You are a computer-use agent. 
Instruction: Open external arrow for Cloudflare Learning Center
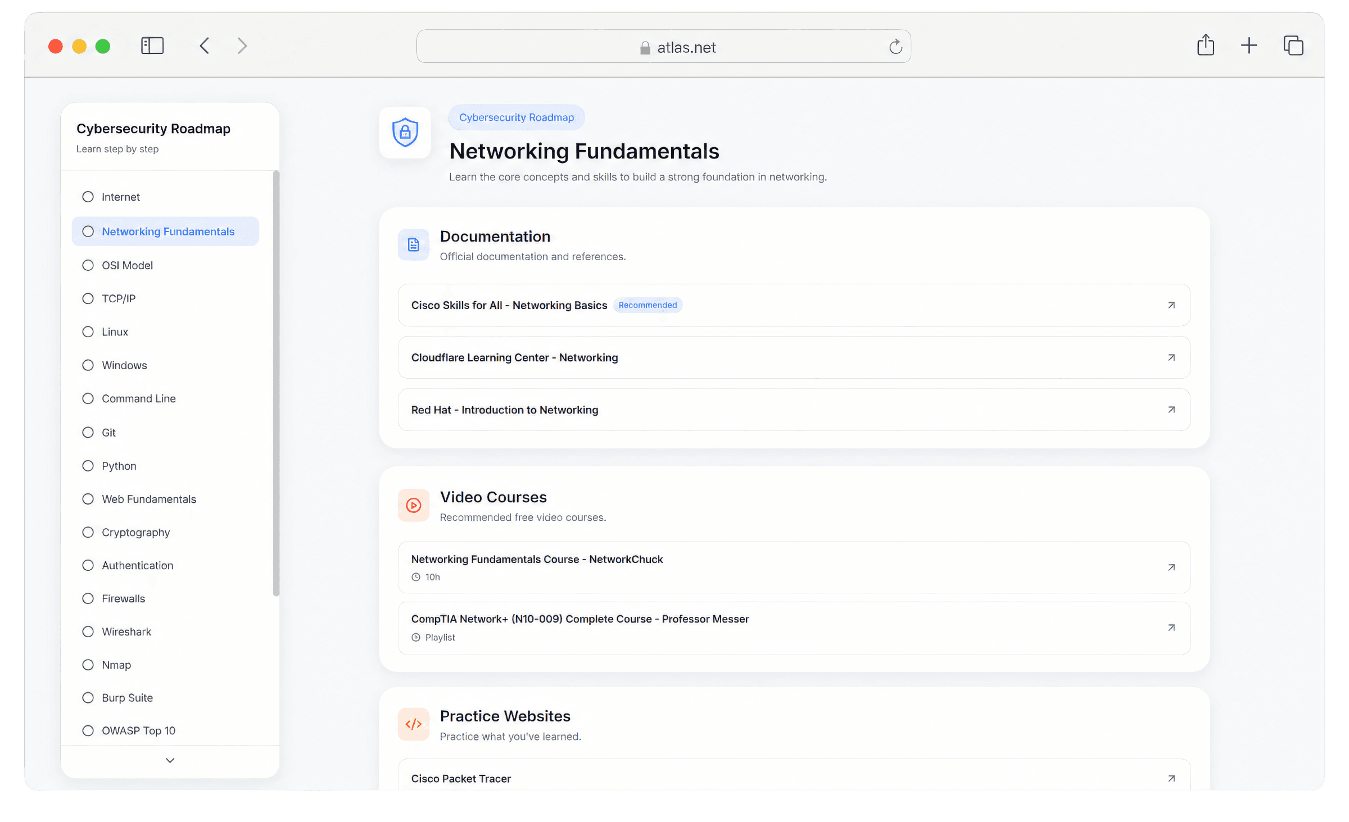pos(1171,357)
